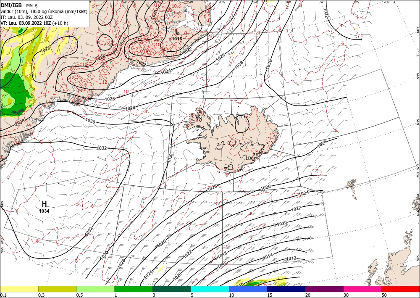
Task: Click the 70N latitude label
Action: [x=386, y=2]
